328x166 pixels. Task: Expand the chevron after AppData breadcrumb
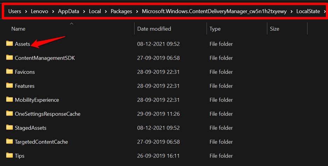(84, 11)
